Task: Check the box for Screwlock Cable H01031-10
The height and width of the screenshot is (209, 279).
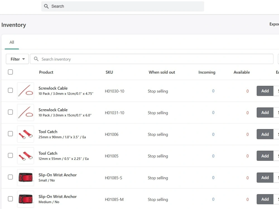Action: (x=10, y=112)
